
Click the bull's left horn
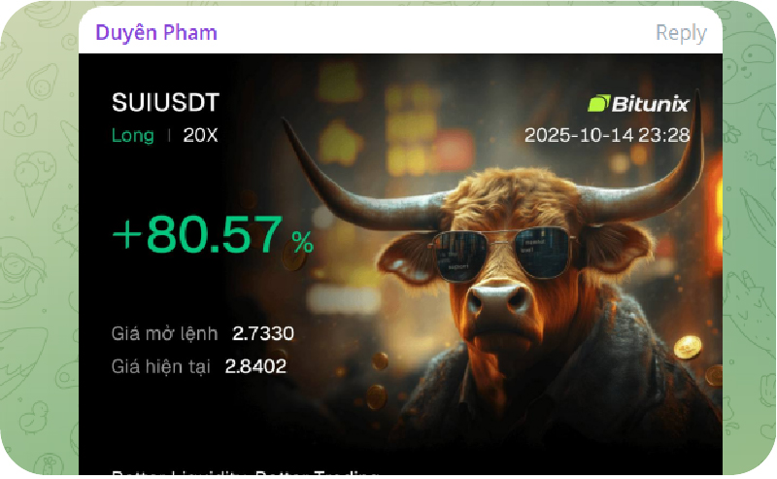(356, 184)
